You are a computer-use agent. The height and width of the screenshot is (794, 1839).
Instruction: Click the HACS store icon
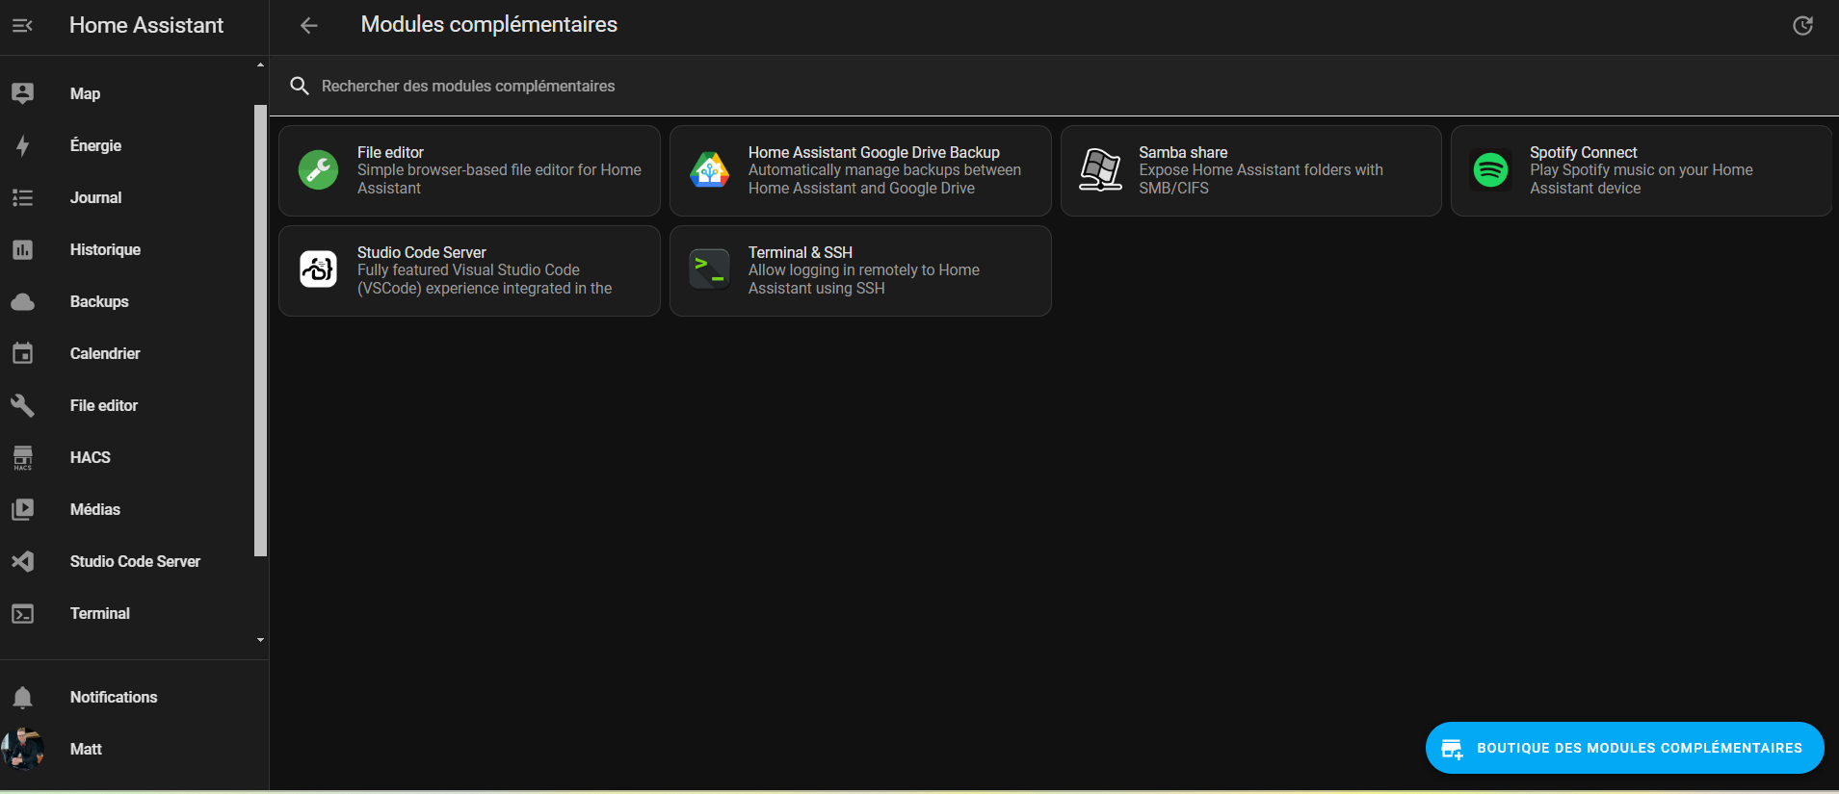point(23,457)
